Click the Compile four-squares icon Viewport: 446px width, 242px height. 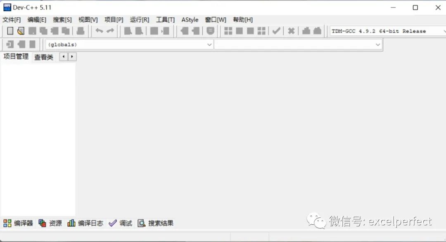click(228, 31)
